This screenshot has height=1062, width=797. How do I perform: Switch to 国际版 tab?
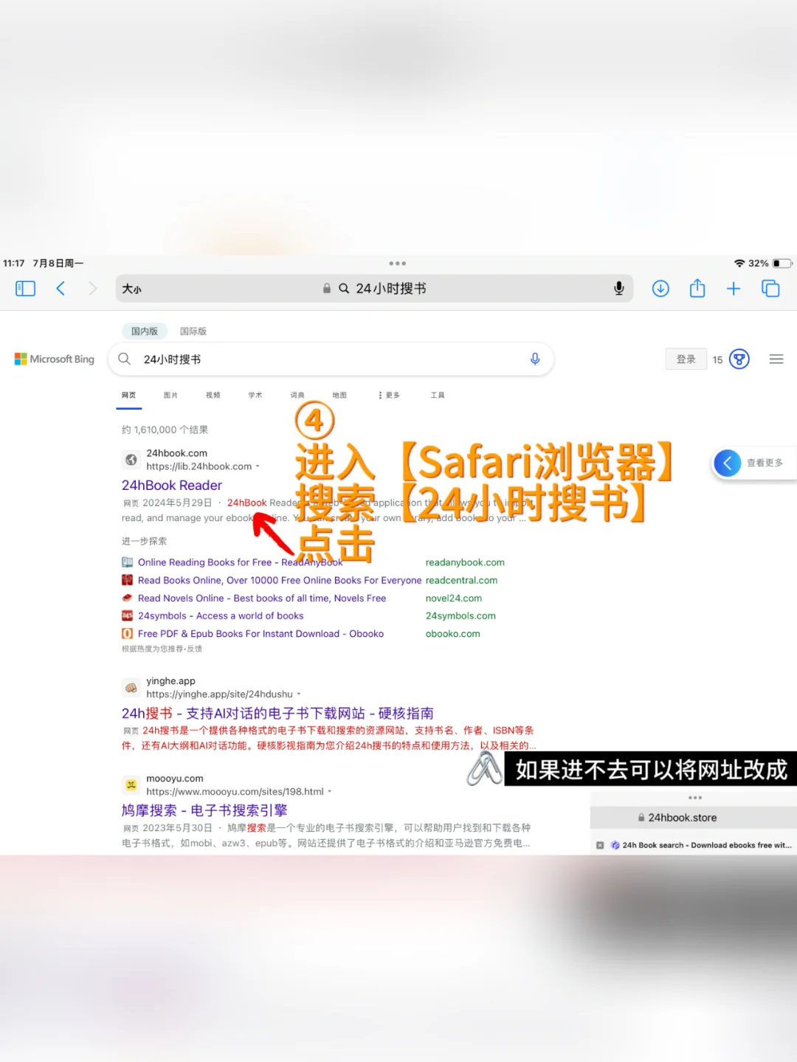click(193, 331)
